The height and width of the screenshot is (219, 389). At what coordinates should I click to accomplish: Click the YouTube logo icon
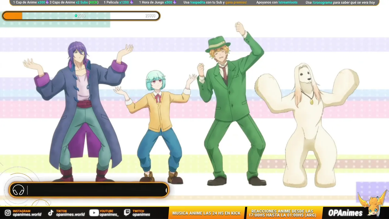click(x=94, y=213)
